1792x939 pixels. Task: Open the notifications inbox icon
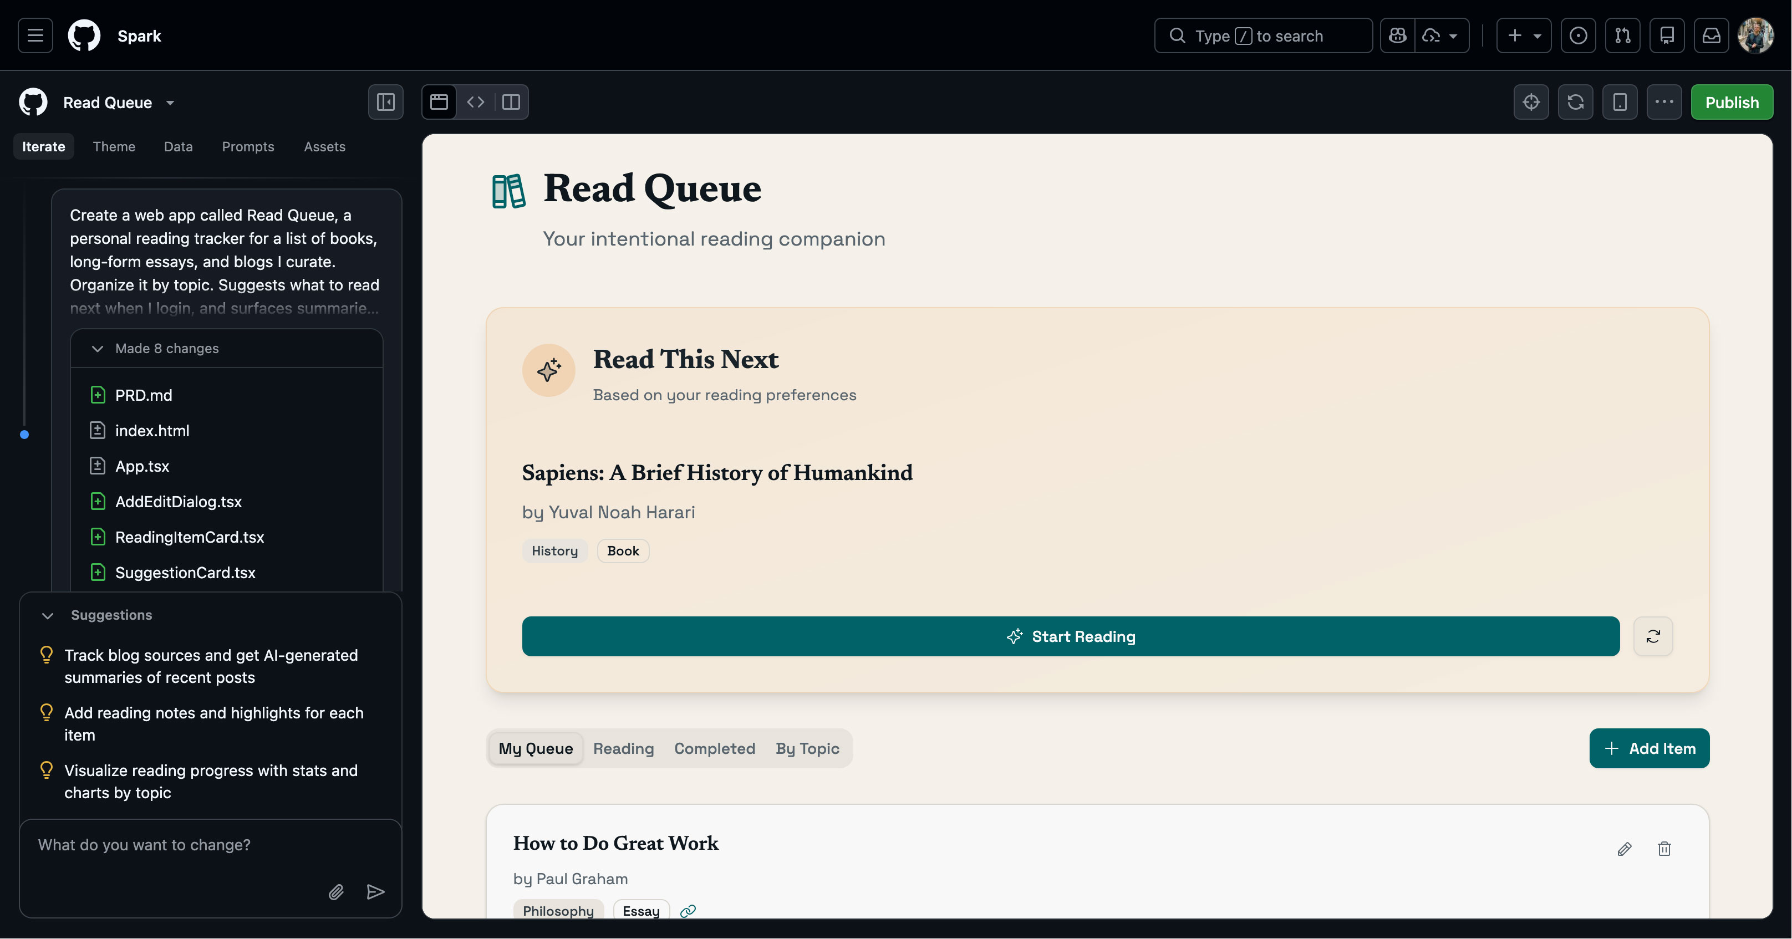(x=1712, y=35)
